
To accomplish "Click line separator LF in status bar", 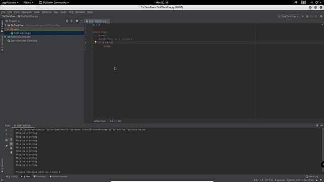I will (262, 180).
